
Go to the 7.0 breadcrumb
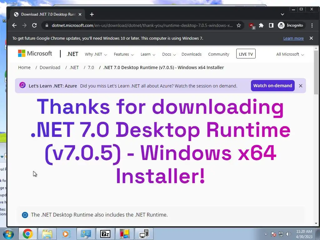click(x=91, y=67)
